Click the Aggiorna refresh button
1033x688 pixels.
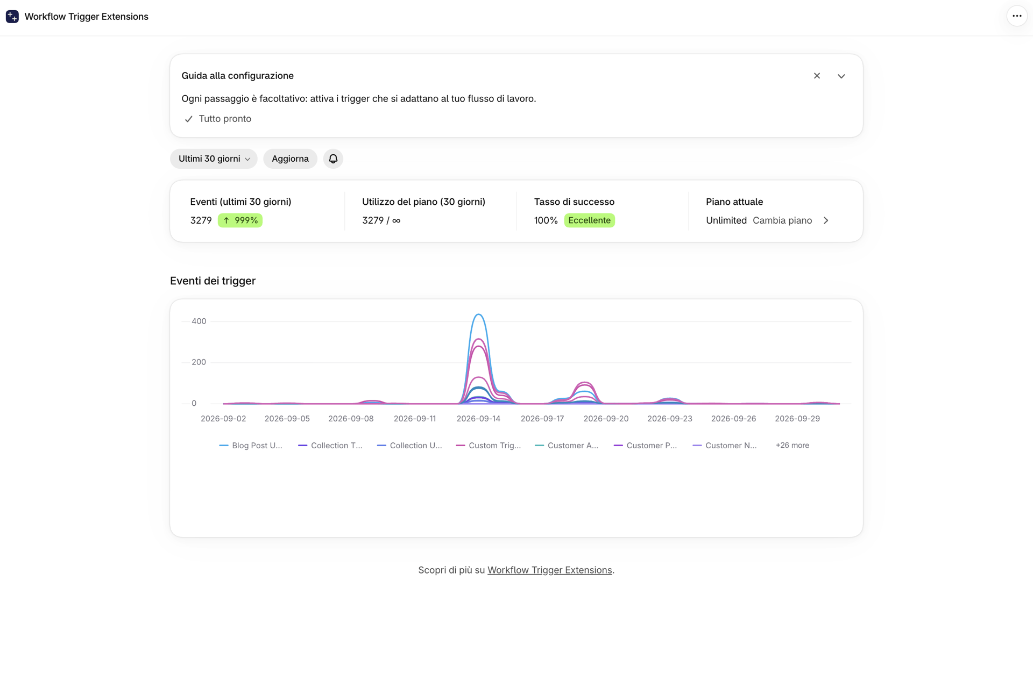[x=290, y=159]
